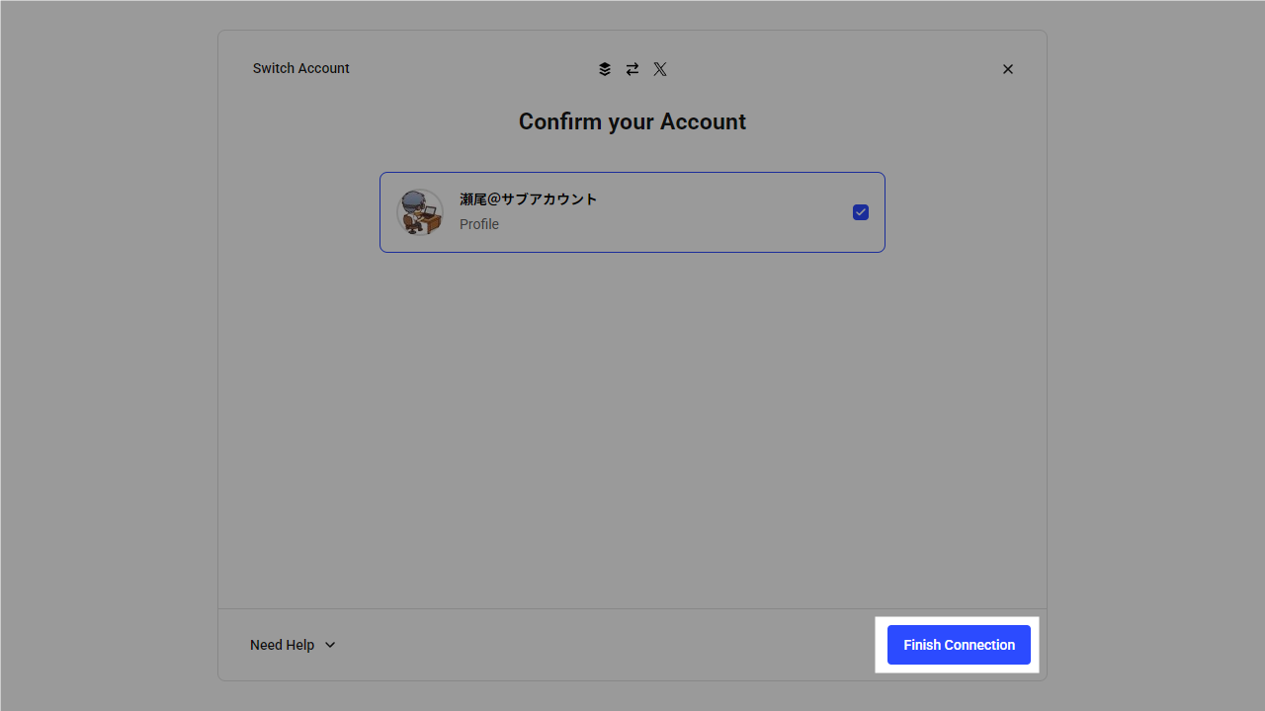The width and height of the screenshot is (1265, 711).
Task: Click dimmed backdrop right of the dialog
Action: click(1156, 355)
